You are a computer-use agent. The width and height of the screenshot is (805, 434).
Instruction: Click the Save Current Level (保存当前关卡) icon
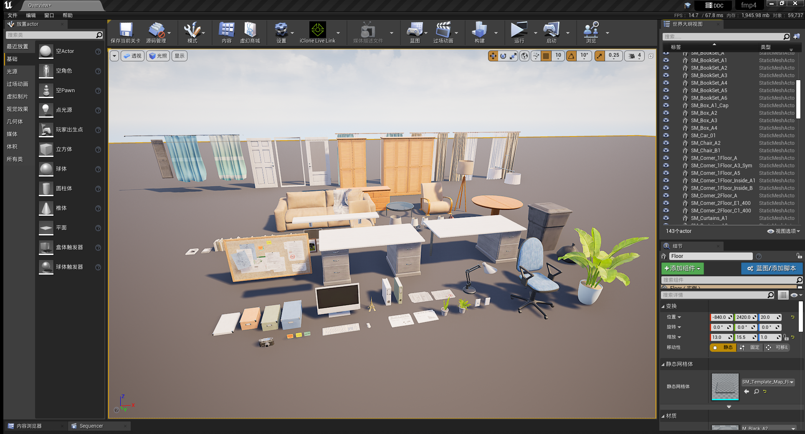coord(126,30)
